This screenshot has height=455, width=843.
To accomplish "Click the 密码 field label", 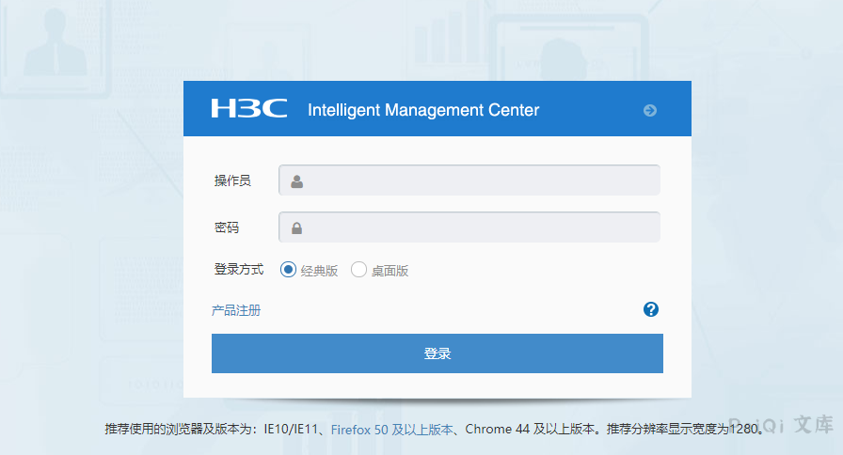I will click(227, 227).
